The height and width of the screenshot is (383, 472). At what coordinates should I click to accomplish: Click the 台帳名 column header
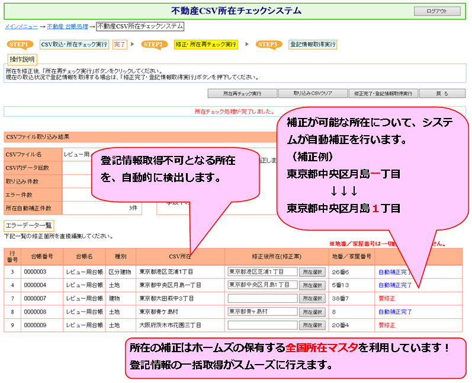84,257
